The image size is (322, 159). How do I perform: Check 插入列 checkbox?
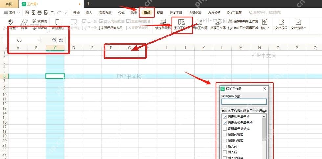[x=225, y=147]
